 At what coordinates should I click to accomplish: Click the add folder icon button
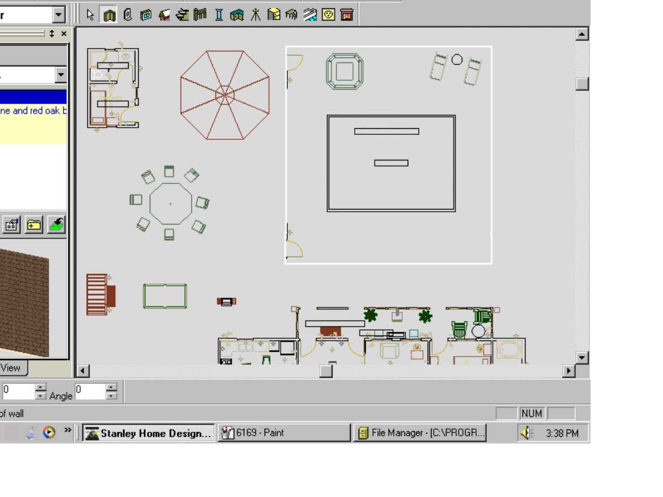tap(34, 225)
